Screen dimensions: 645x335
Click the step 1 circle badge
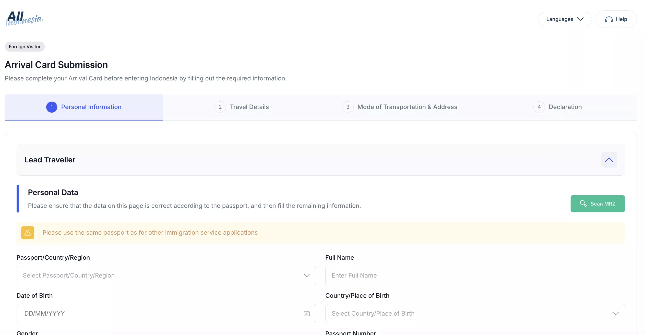coord(52,107)
